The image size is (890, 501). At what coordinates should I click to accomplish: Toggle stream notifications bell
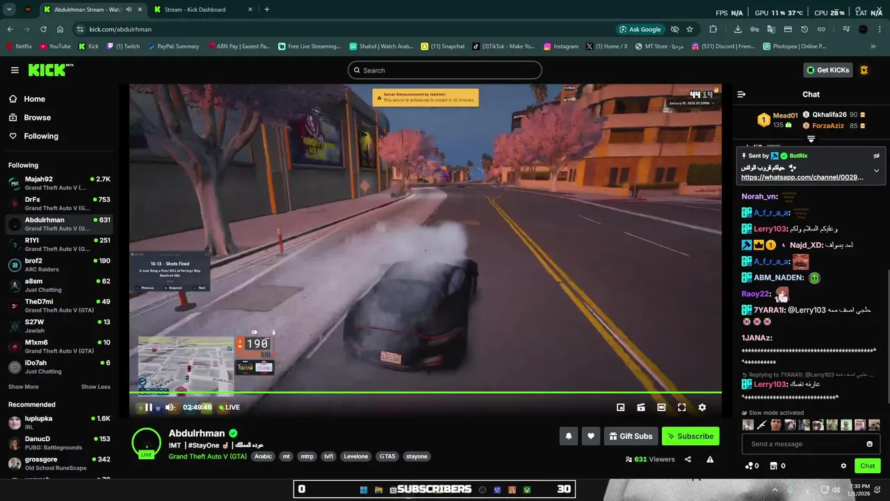[x=568, y=436]
